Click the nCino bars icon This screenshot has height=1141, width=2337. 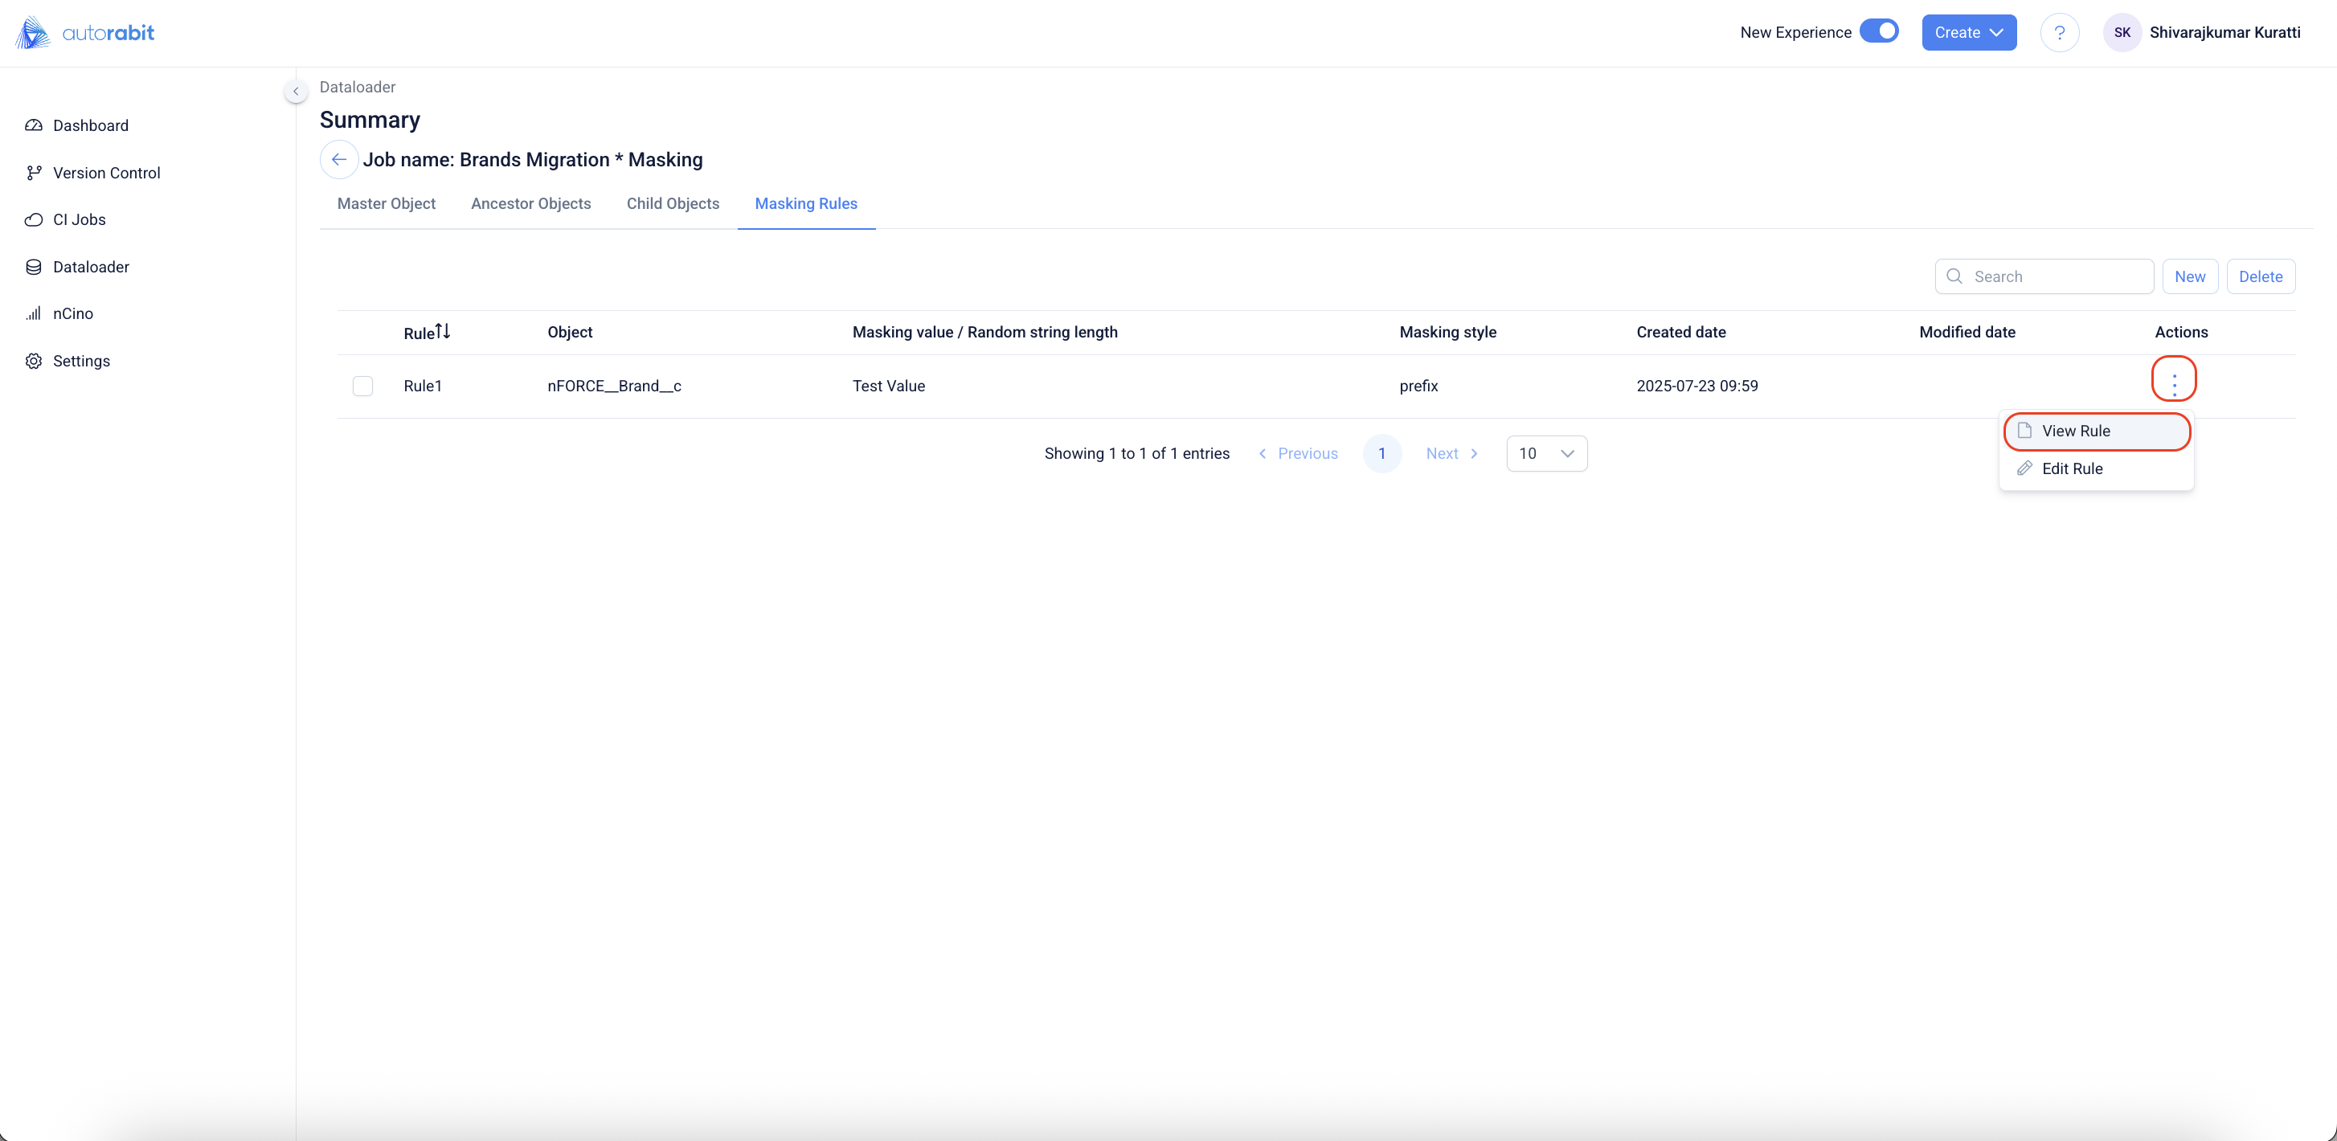[x=34, y=314]
